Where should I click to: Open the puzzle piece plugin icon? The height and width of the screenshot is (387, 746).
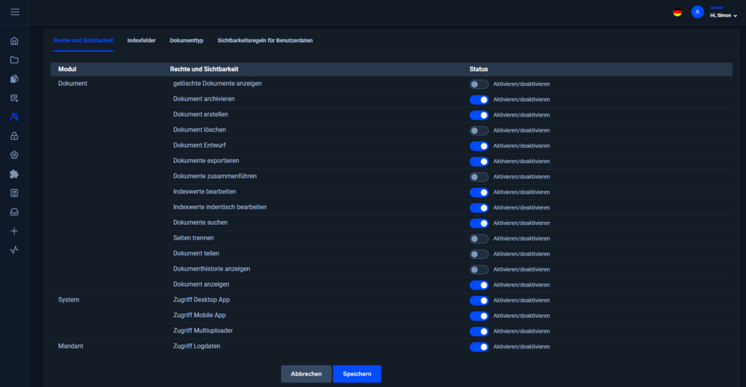coord(15,174)
